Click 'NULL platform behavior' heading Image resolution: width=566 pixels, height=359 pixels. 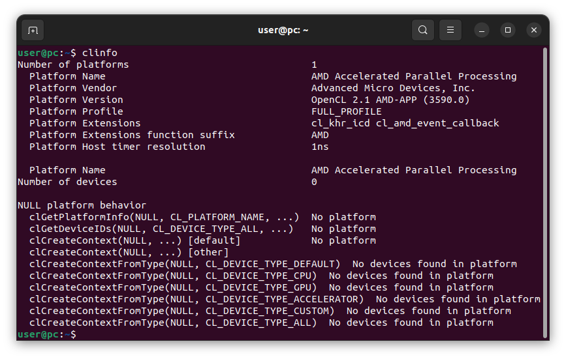point(82,205)
